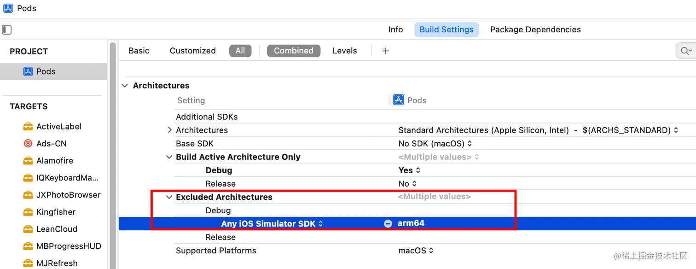Viewport: 696px width, 269px height.
Task: Switch to Levels view
Action: 344,51
